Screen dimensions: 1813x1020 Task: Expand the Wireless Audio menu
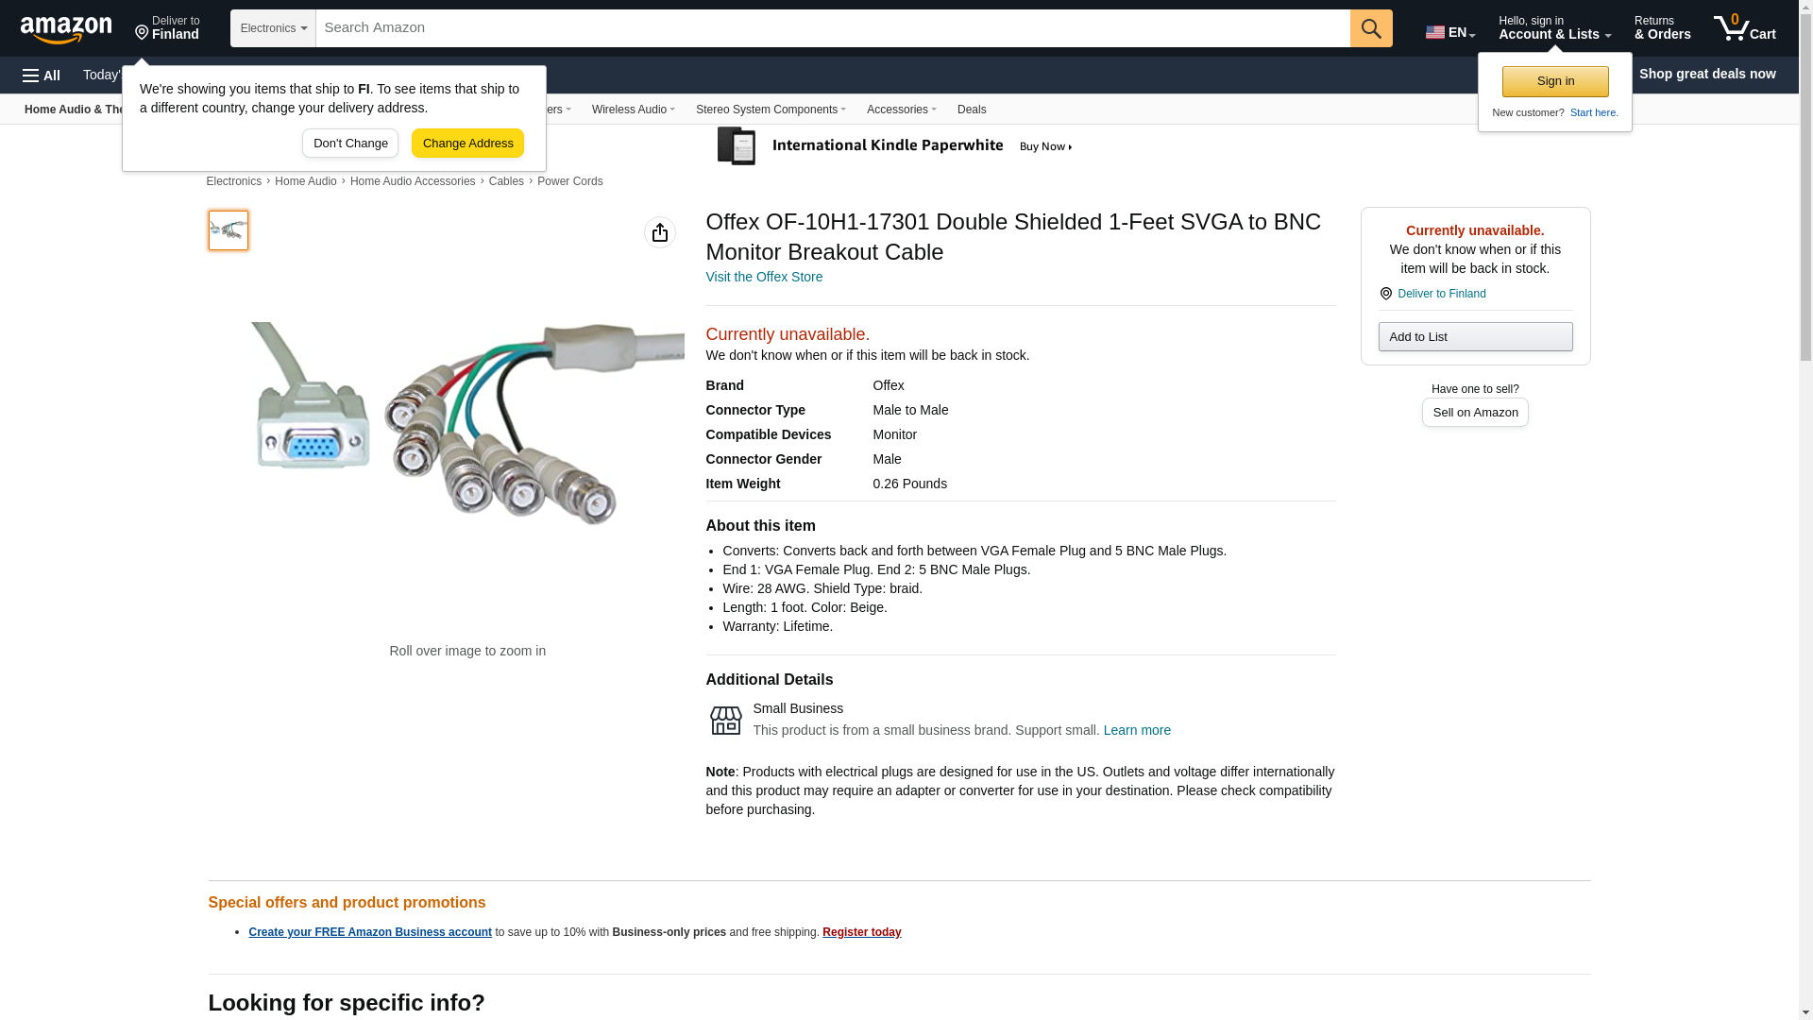click(633, 110)
